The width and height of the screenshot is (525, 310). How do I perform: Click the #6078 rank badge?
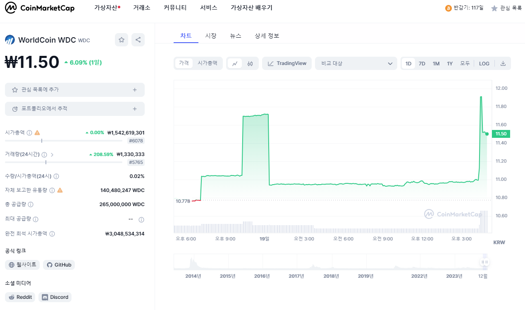coord(136,141)
